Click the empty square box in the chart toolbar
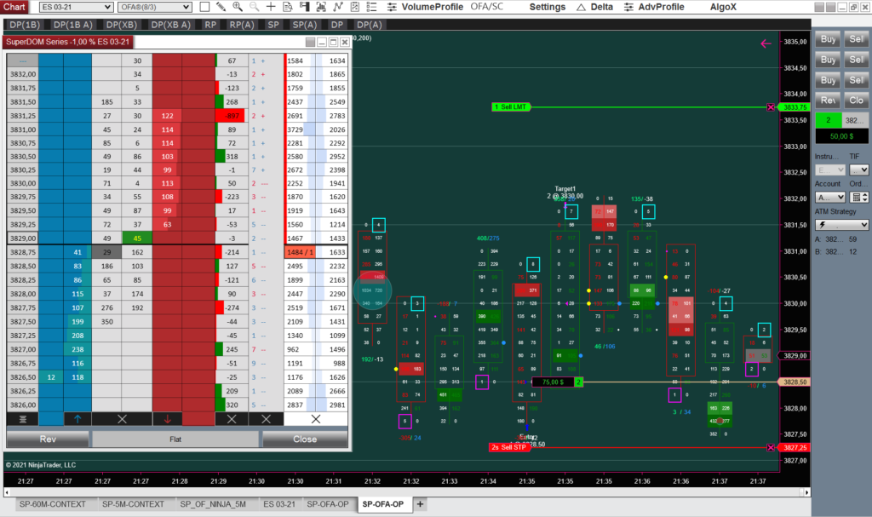872x517 pixels. coord(204,7)
